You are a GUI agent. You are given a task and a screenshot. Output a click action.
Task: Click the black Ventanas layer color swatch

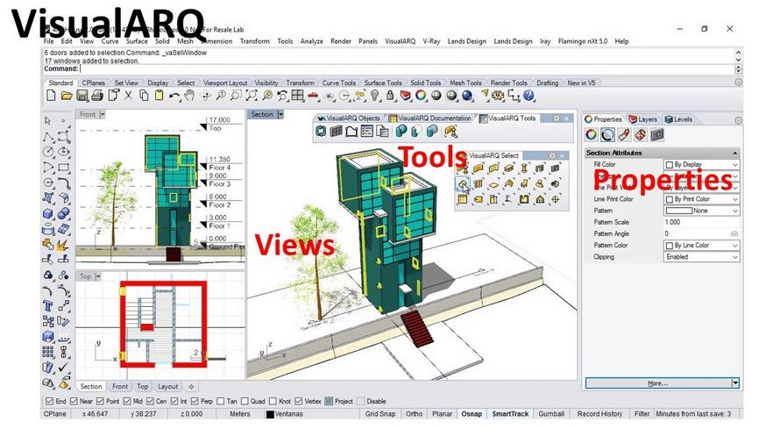[x=271, y=414]
